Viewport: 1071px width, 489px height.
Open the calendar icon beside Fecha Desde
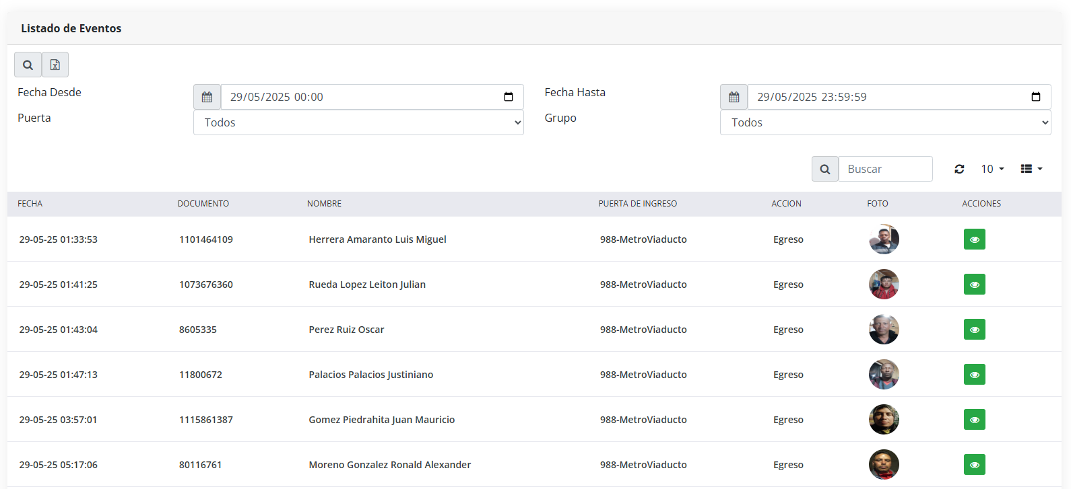(x=207, y=97)
